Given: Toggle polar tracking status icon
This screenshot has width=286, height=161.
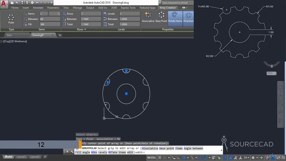Looking at the screenshot, I should 184,157.
